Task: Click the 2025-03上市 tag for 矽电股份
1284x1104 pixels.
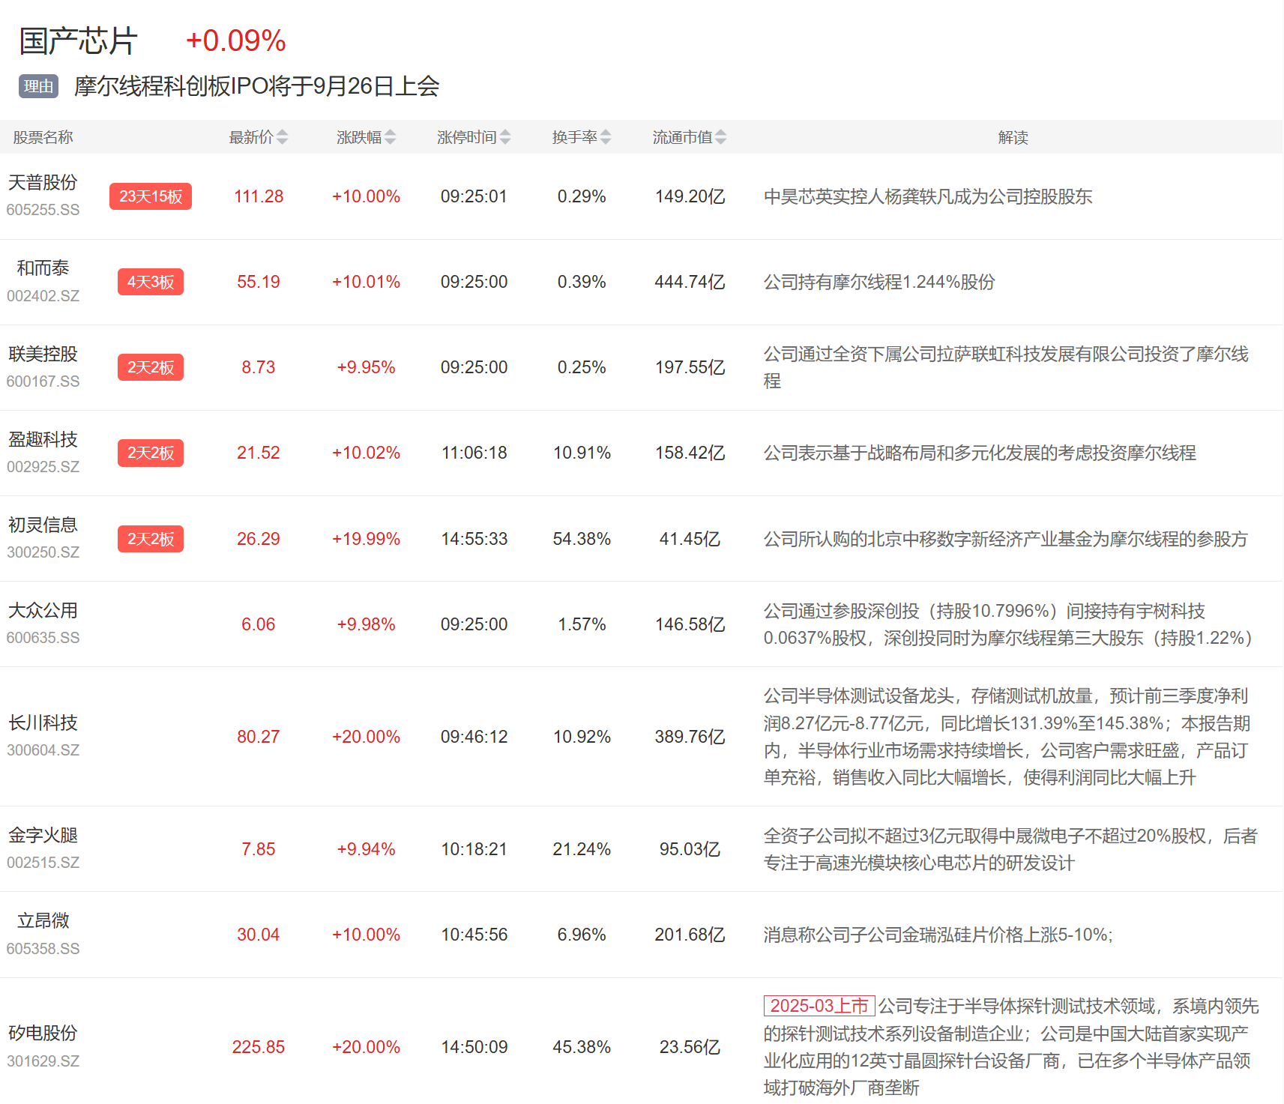Action: (x=819, y=1006)
